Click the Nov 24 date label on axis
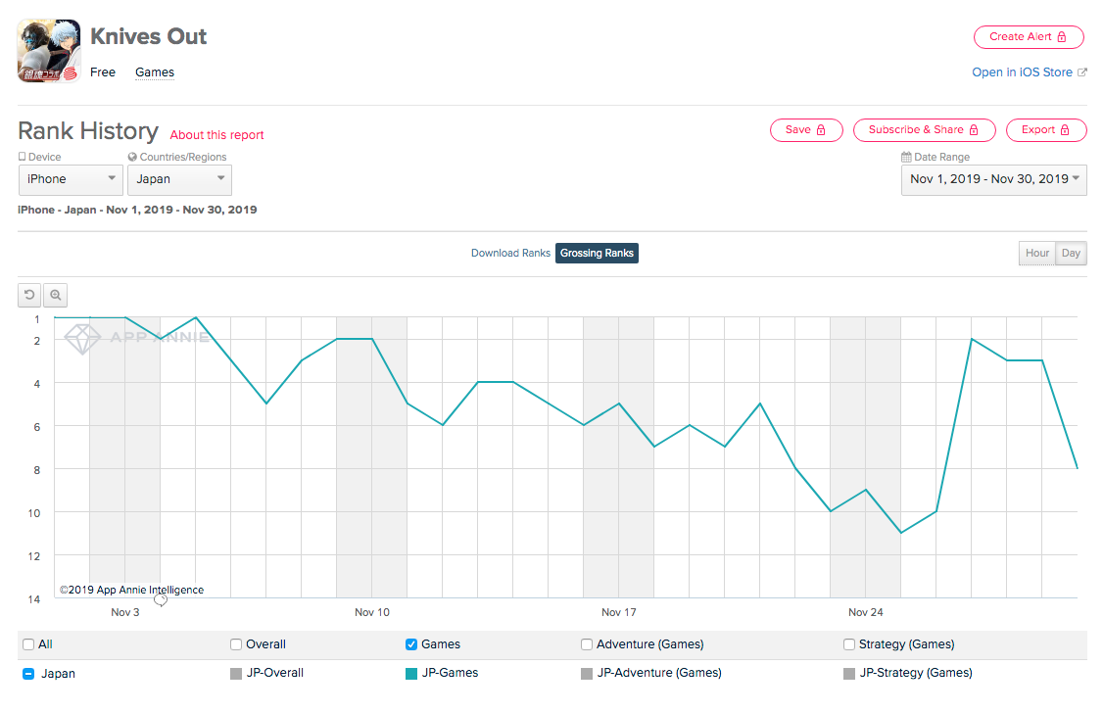This screenshot has width=1103, height=713. click(865, 612)
